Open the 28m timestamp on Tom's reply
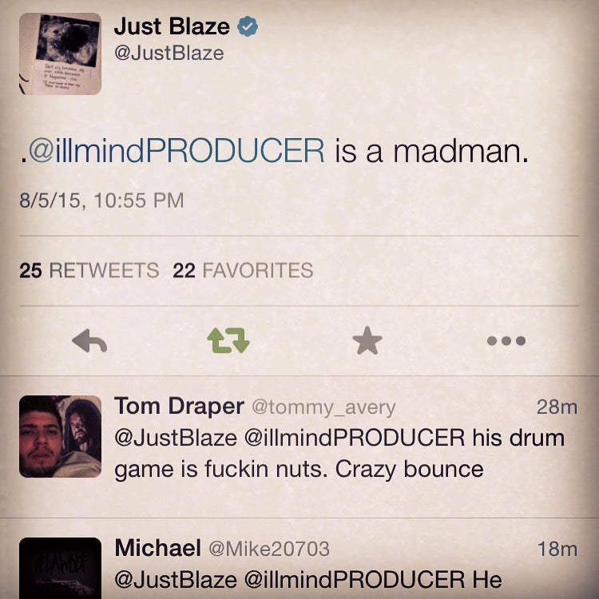Screen dimensions: 599x599 tap(556, 407)
